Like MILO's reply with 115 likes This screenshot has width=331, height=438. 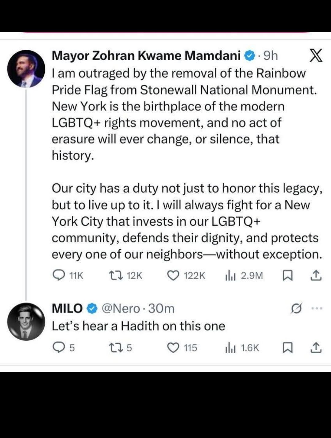(173, 348)
